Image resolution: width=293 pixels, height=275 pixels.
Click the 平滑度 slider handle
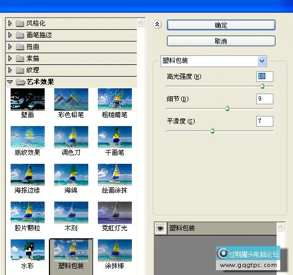tap(213, 131)
